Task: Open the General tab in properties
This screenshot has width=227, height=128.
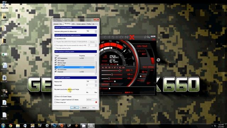Action: click(x=56, y=24)
